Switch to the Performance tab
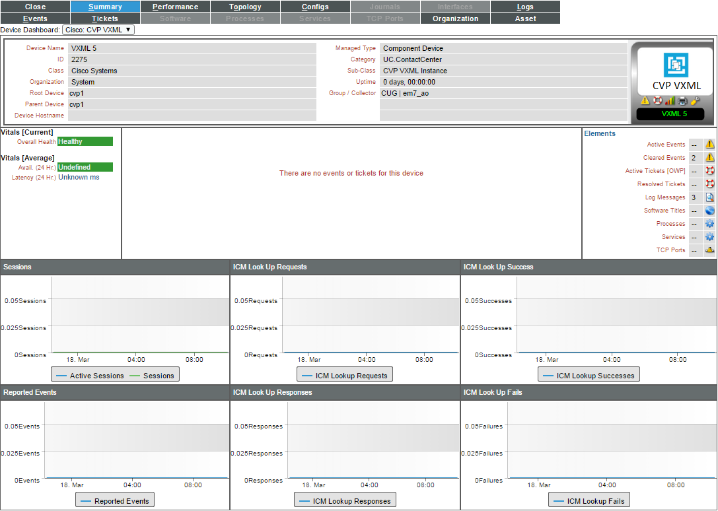This screenshot has height=511, width=718. coord(175,7)
